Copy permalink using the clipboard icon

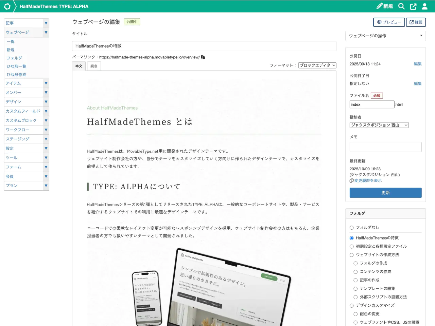tap(203, 57)
